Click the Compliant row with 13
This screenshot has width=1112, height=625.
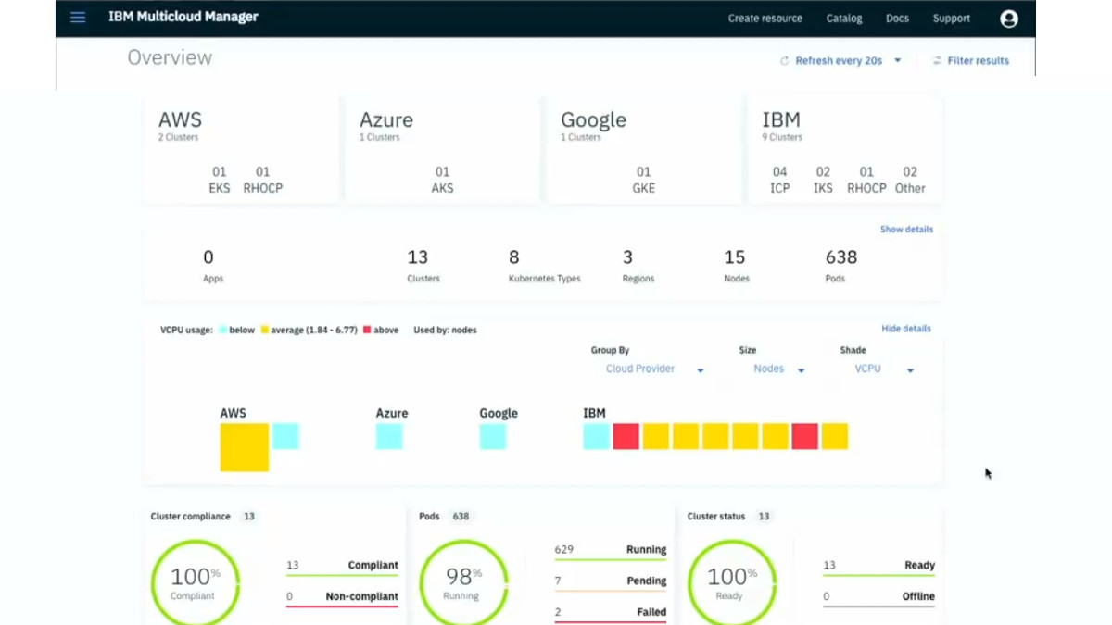coord(342,567)
